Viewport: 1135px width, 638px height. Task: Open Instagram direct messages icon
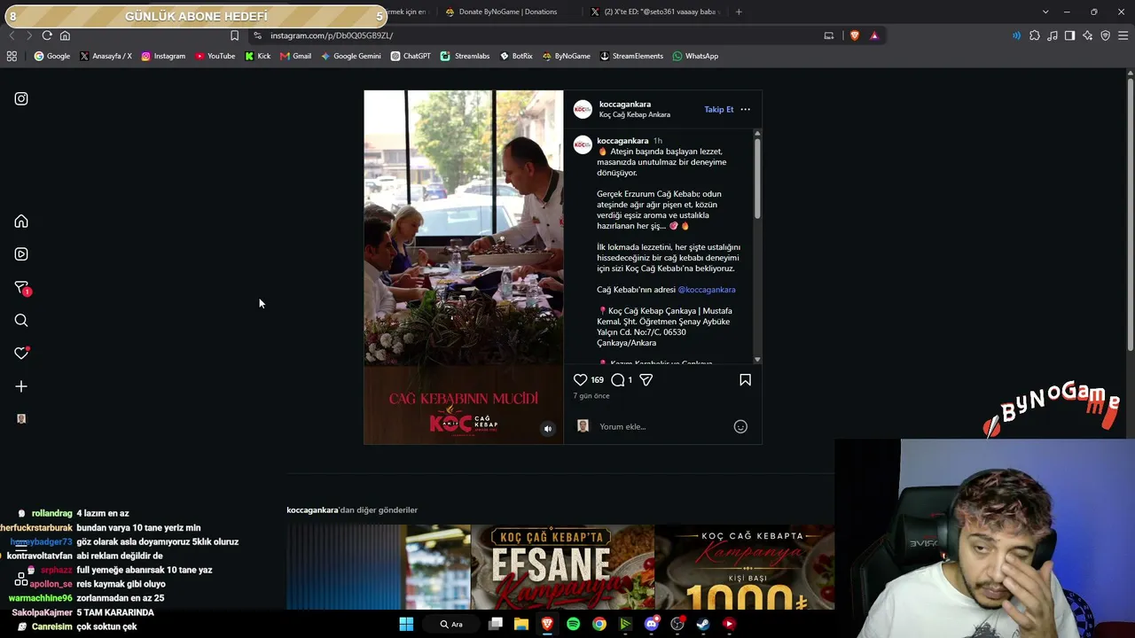22,288
